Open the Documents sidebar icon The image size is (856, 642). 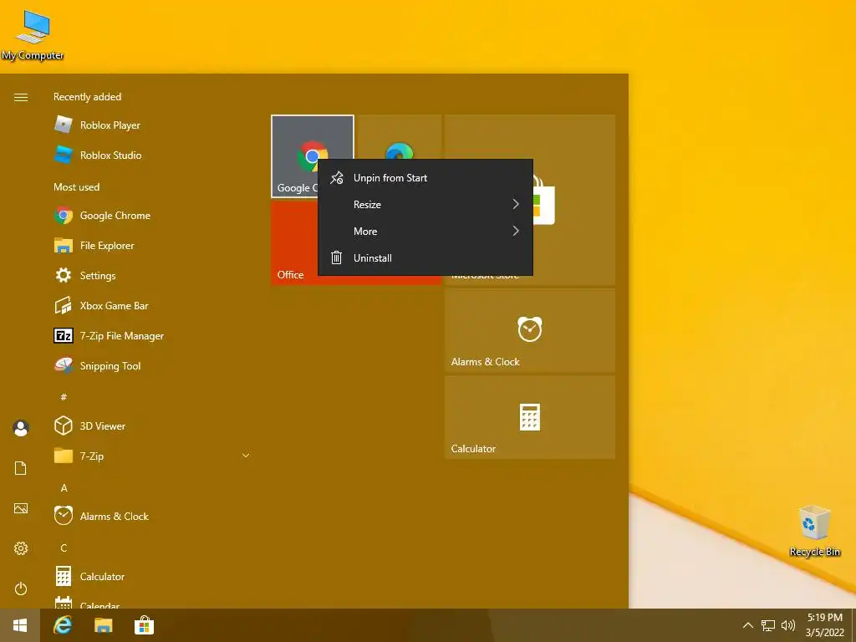point(21,468)
